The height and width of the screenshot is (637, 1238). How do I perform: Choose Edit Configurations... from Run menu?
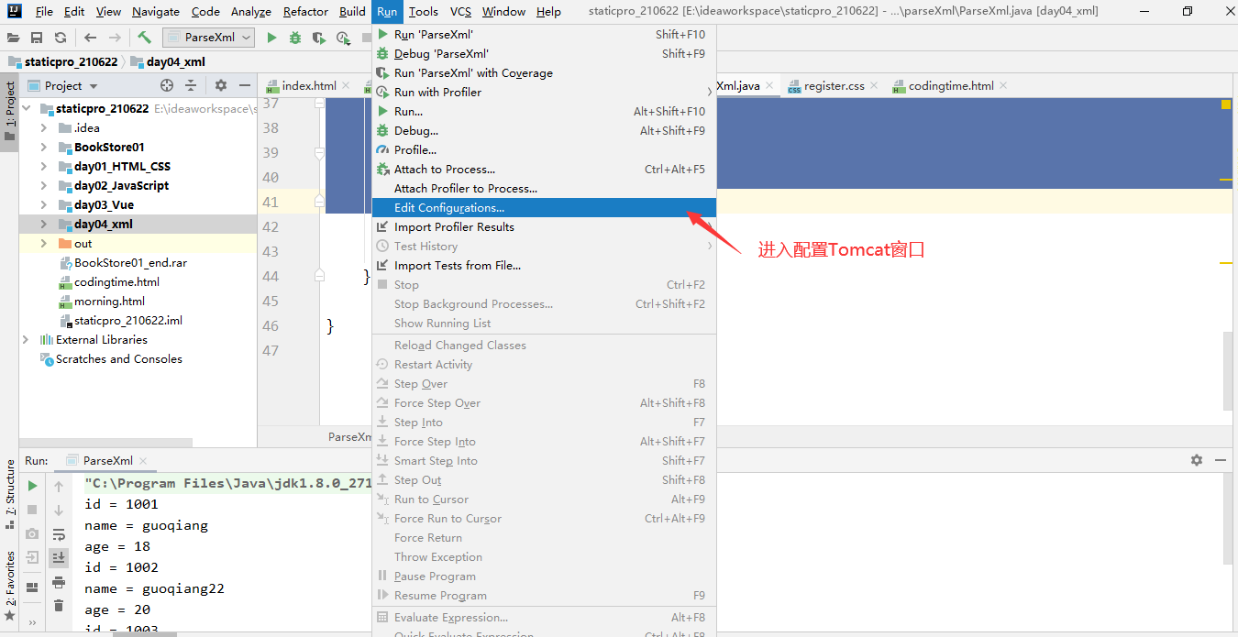pos(544,208)
